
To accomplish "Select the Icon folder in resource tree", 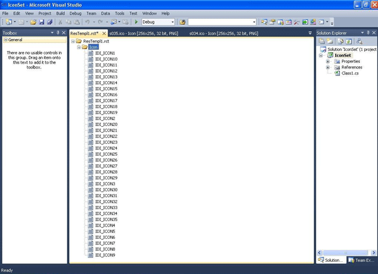I will coord(93,47).
